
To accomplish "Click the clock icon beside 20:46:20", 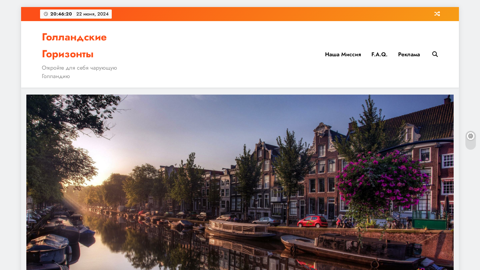I will (x=46, y=14).
